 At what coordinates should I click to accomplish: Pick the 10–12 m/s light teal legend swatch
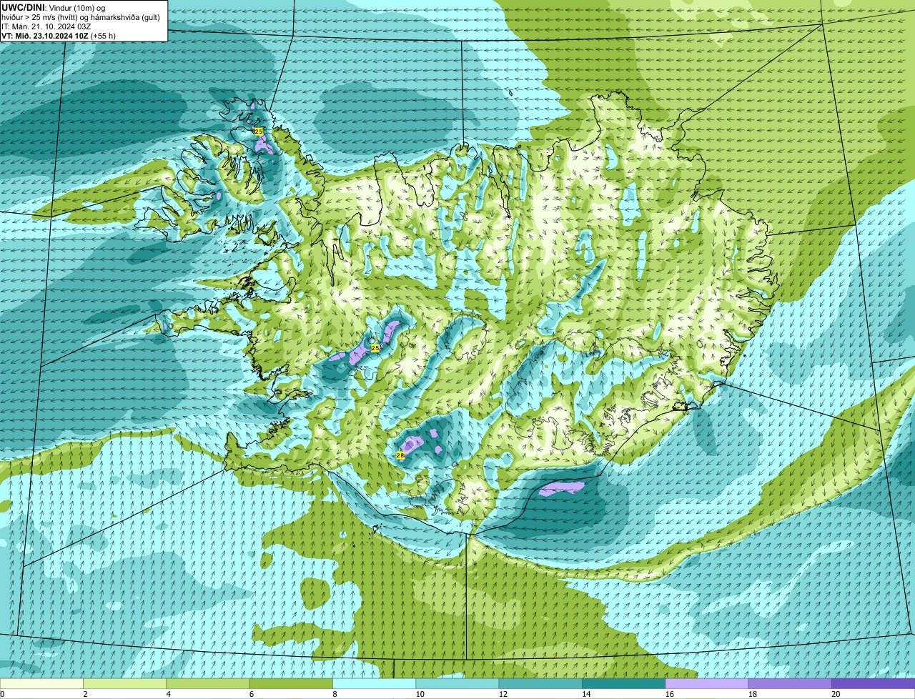pyautogui.click(x=457, y=683)
